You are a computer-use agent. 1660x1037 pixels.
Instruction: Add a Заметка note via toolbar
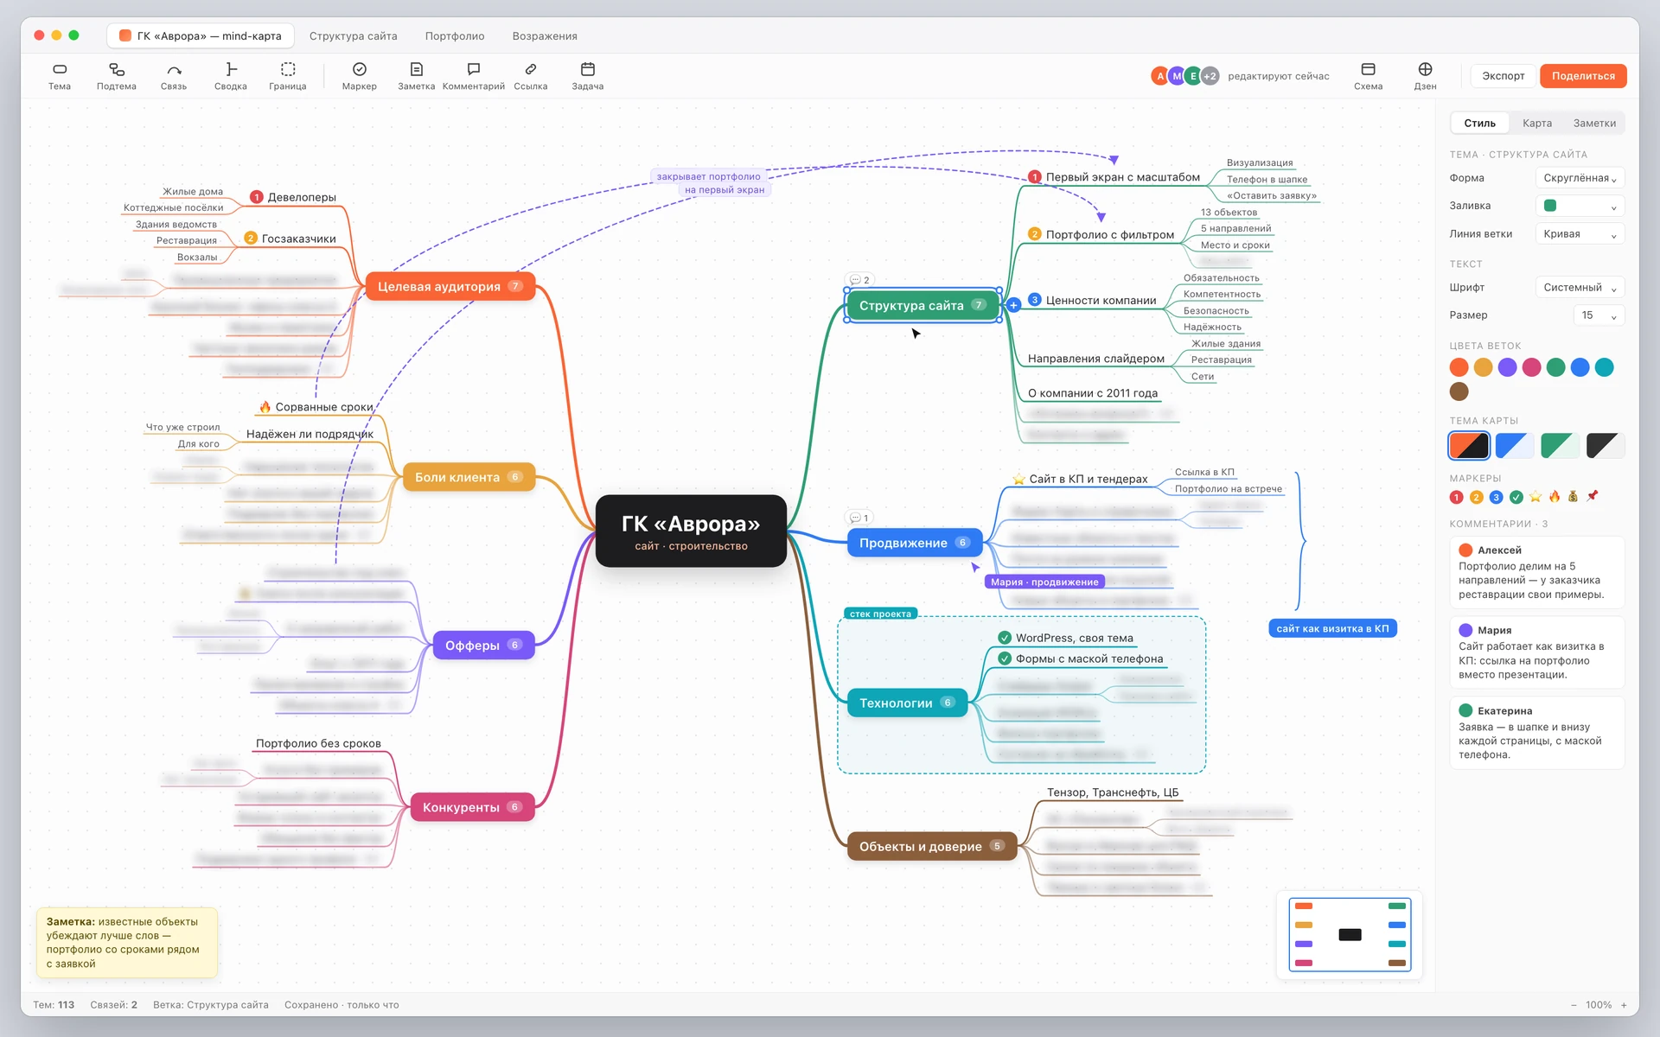pos(417,76)
